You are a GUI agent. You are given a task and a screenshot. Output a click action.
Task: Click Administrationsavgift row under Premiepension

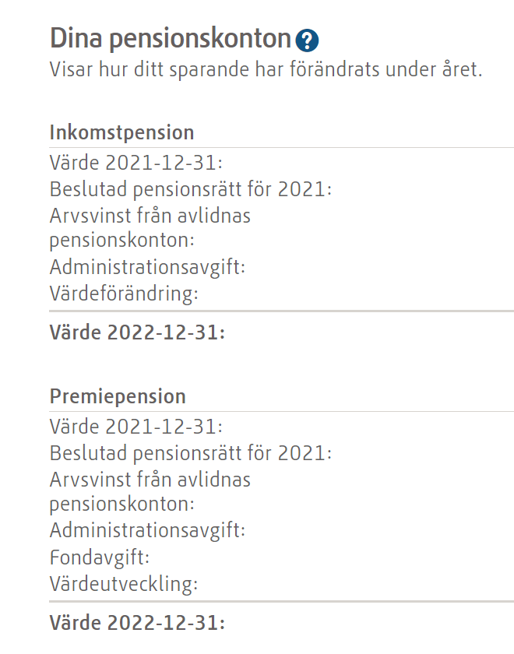[147, 530]
